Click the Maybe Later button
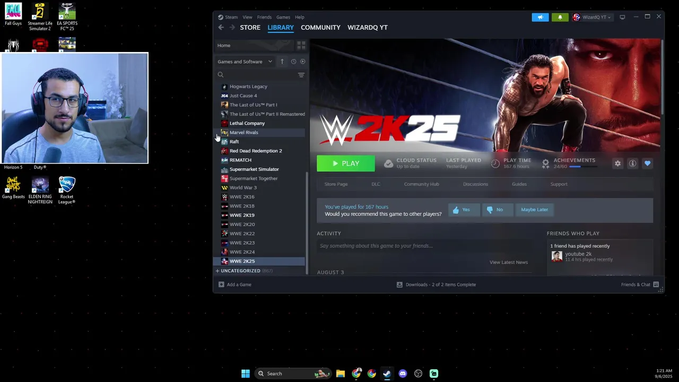The width and height of the screenshot is (679, 382). [534, 210]
